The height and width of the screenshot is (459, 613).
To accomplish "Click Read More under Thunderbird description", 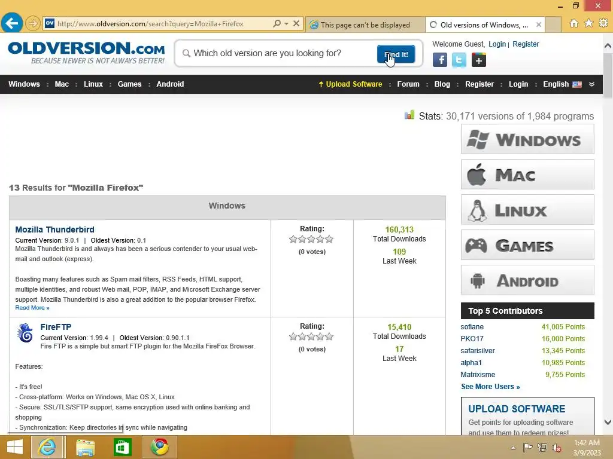I will point(32,308).
